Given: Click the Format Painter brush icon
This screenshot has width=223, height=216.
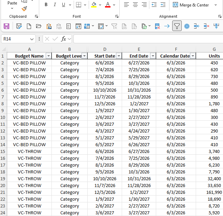Looking at the screenshot, I should tap(24, 9).
